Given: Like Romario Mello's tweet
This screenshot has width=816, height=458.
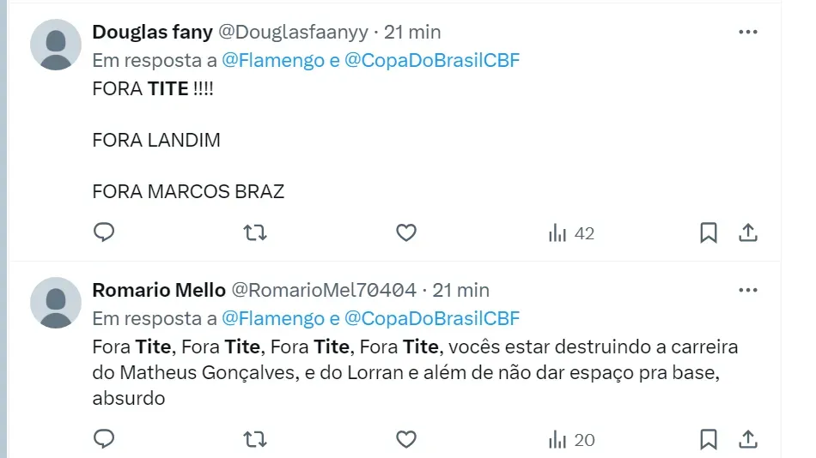Looking at the screenshot, I should pos(406,439).
